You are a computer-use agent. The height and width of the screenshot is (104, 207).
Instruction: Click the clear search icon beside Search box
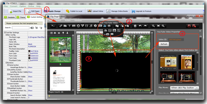pos(32,28)
